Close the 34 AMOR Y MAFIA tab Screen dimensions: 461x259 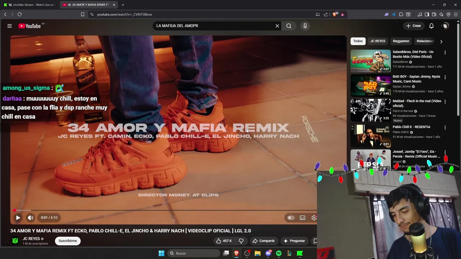point(114,5)
